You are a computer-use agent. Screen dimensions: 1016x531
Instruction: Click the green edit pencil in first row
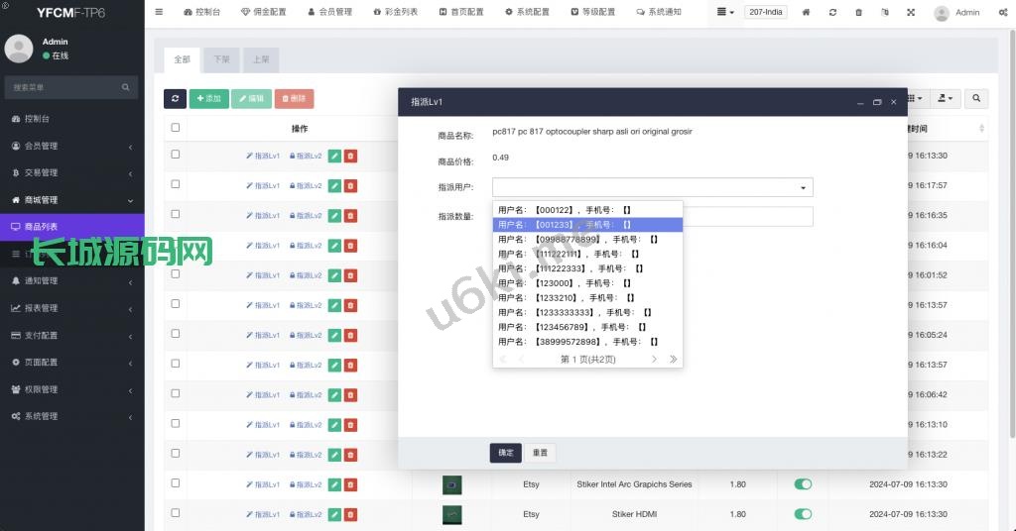click(334, 156)
